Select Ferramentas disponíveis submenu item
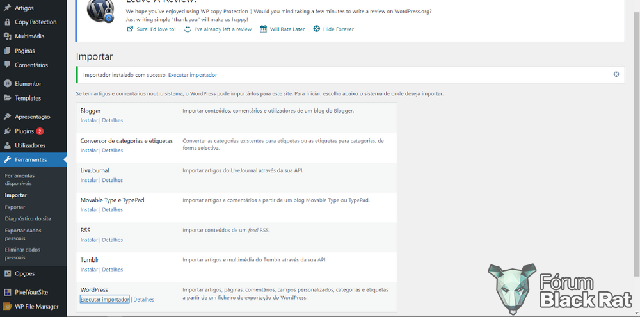The width and height of the screenshot is (640, 317). click(x=20, y=179)
